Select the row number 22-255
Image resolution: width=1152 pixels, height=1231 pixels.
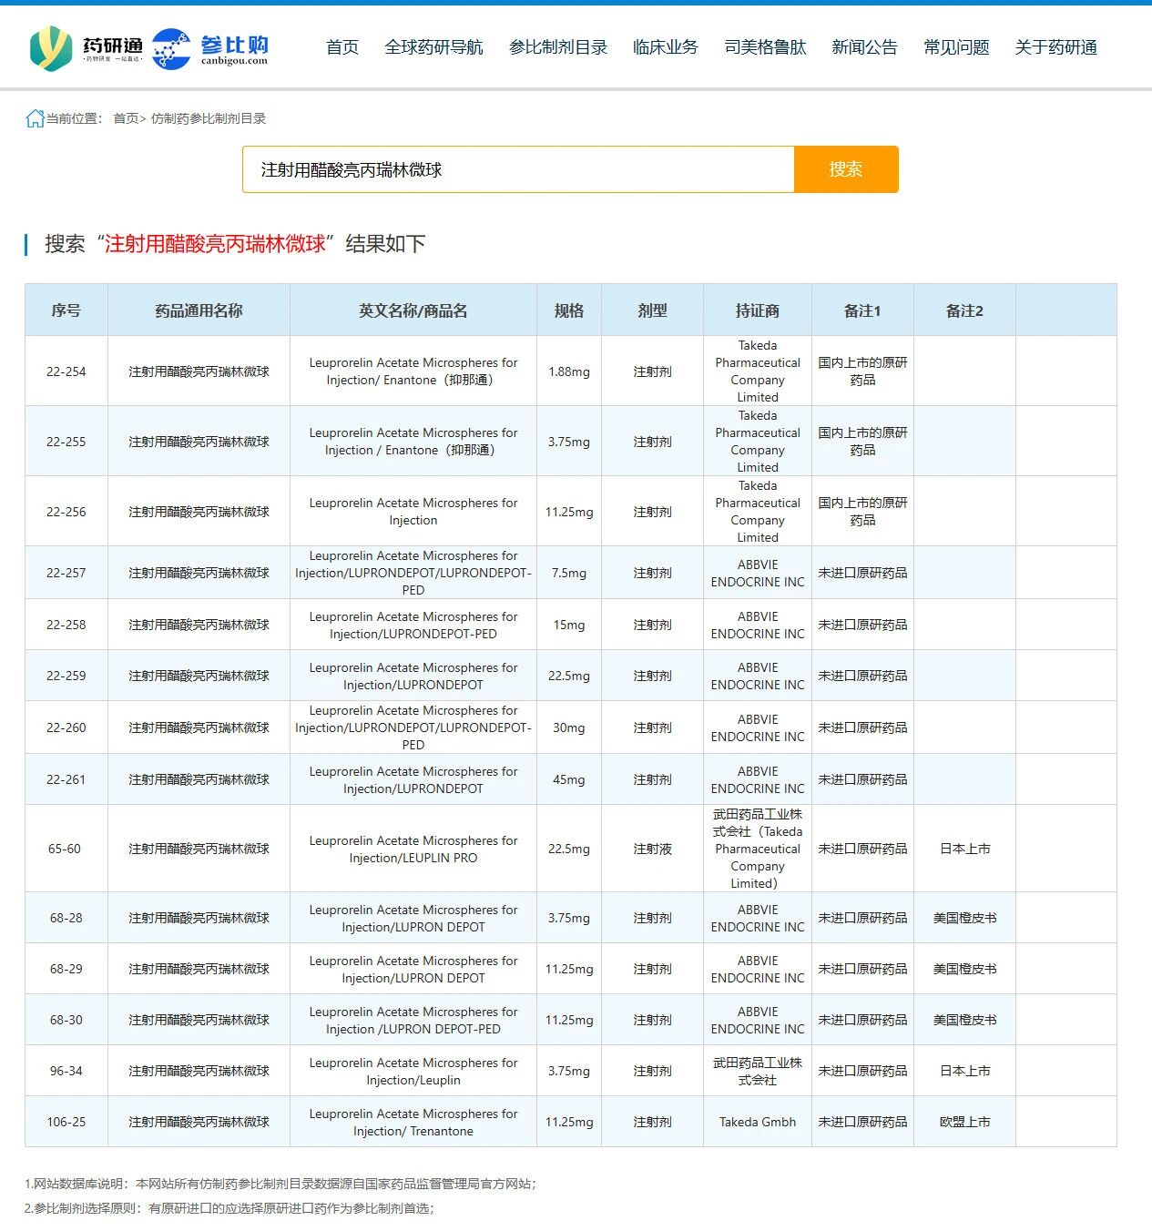point(66,442)
